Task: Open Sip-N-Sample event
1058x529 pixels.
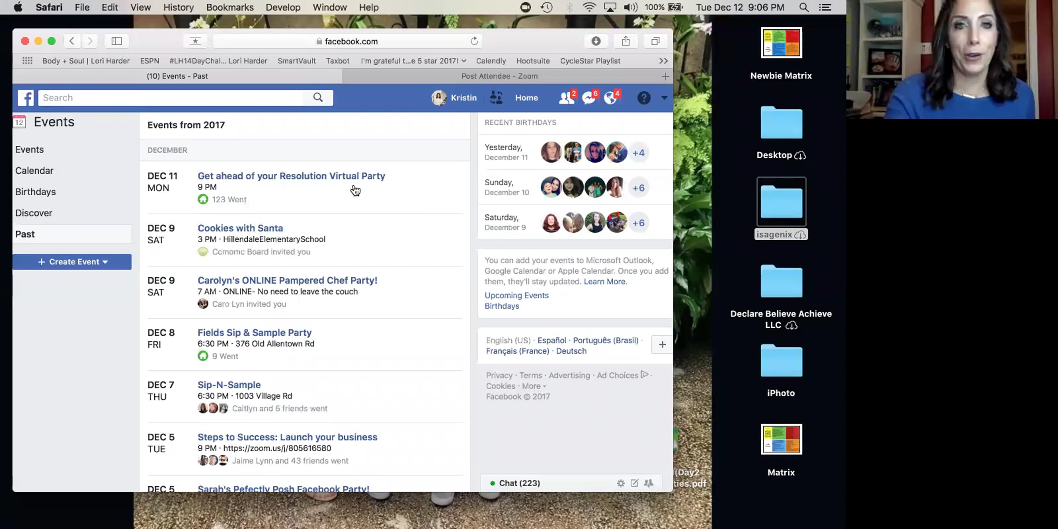Action: pyautogui.click(x=229, y=385)
